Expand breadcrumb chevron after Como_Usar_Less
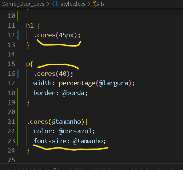Image resolution: width=183 pixels, height=170 pixels. click(x=48, y=4)
